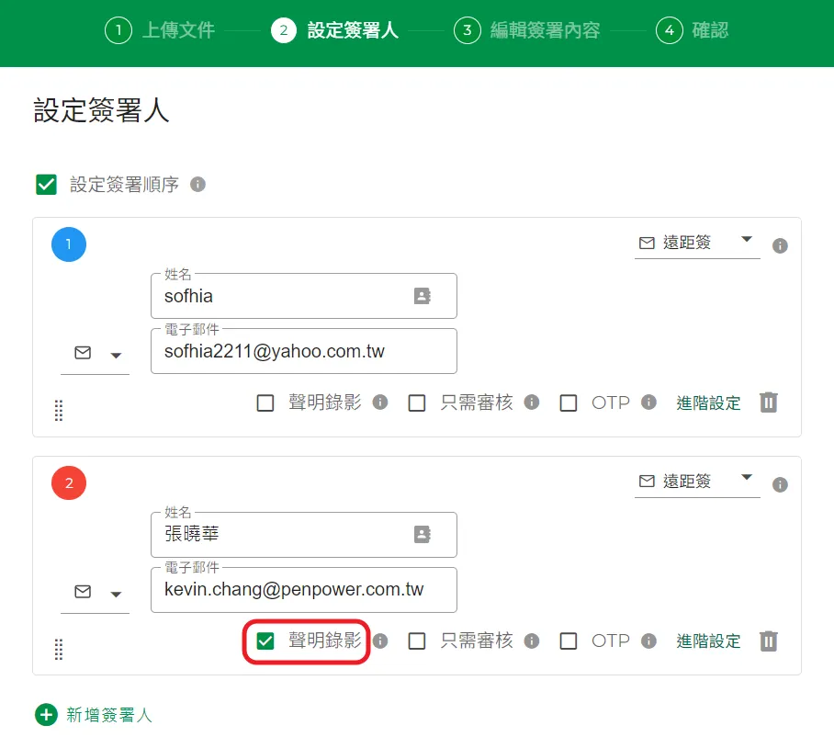Click the info icon next to 聲明錄影 for 張曉華
834x737 pixels.
[x=382, y=641]
